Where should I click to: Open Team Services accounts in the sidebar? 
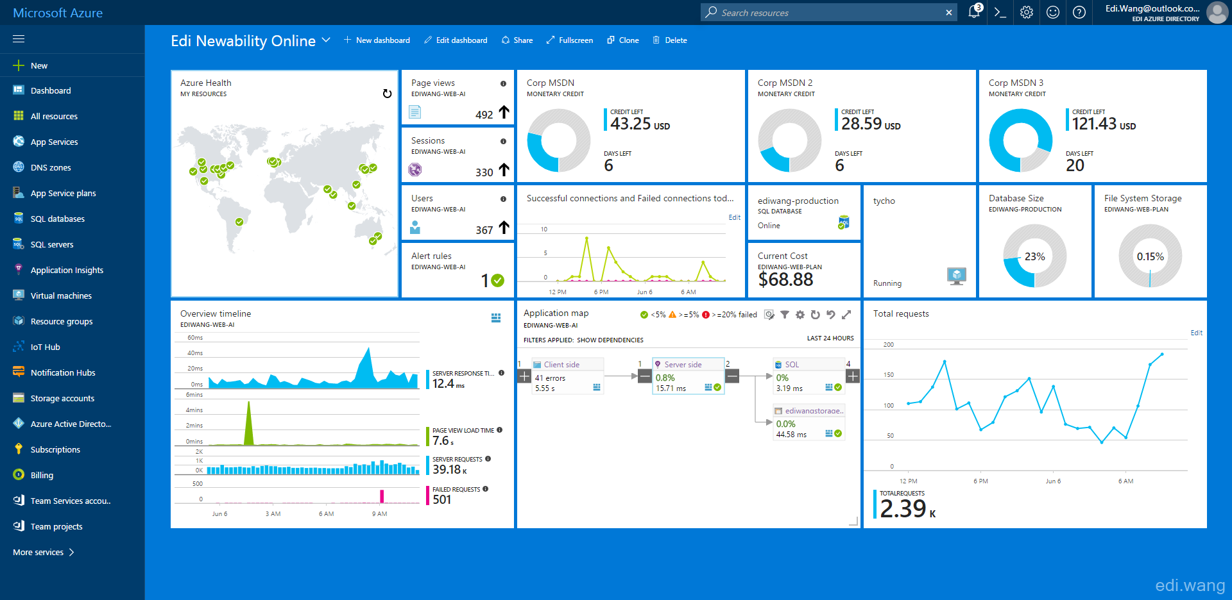(x=72, y=501)
